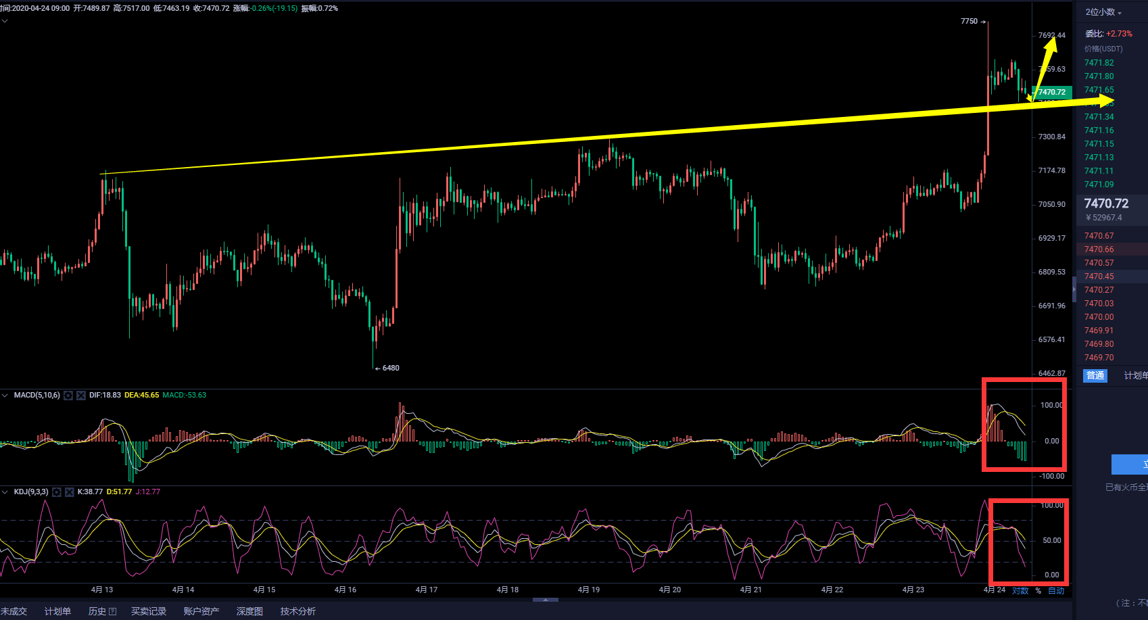The image size is (1148, 620).
Task: Click the DEA:45.65 readout
Action: pos(142,396)
